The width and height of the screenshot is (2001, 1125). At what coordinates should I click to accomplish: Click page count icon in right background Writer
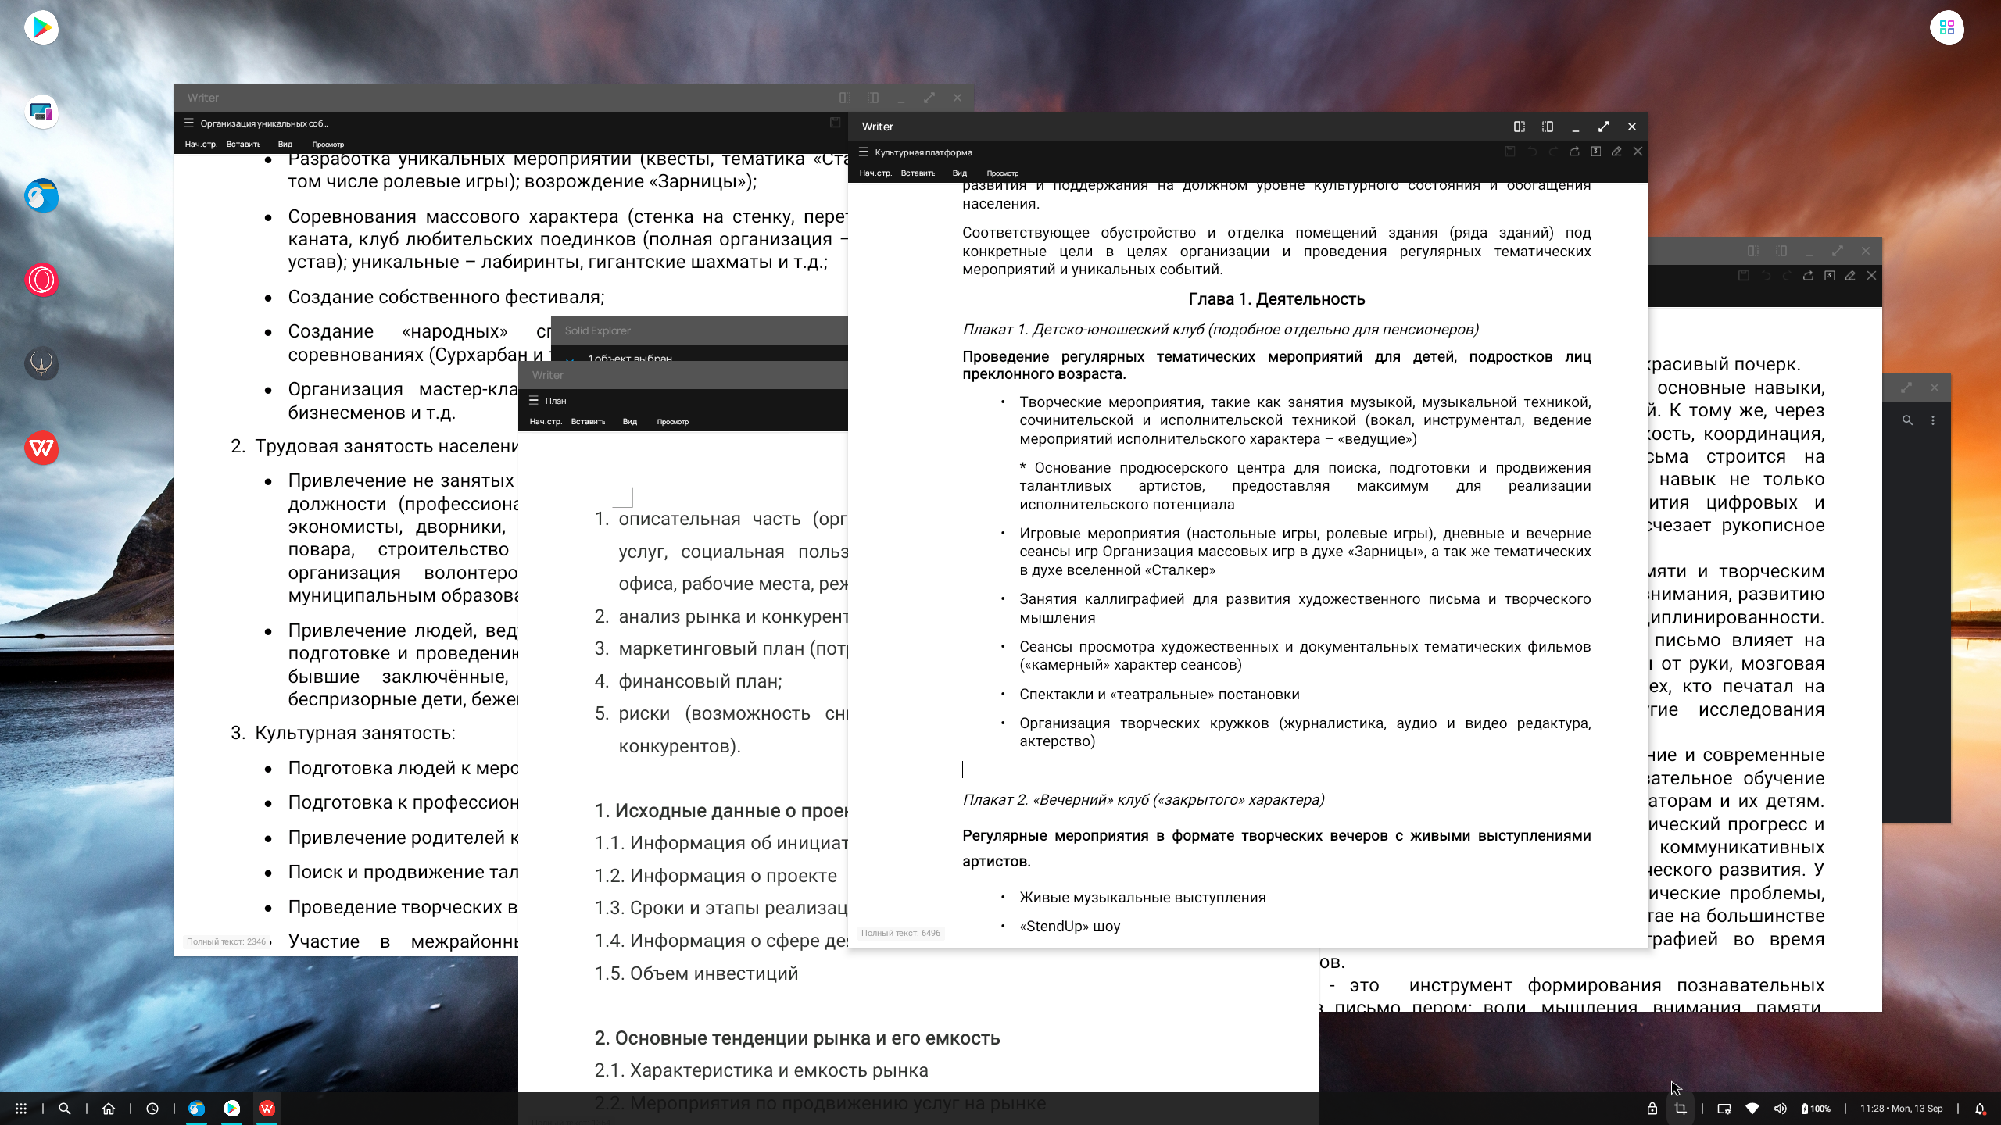(1829, 276)
